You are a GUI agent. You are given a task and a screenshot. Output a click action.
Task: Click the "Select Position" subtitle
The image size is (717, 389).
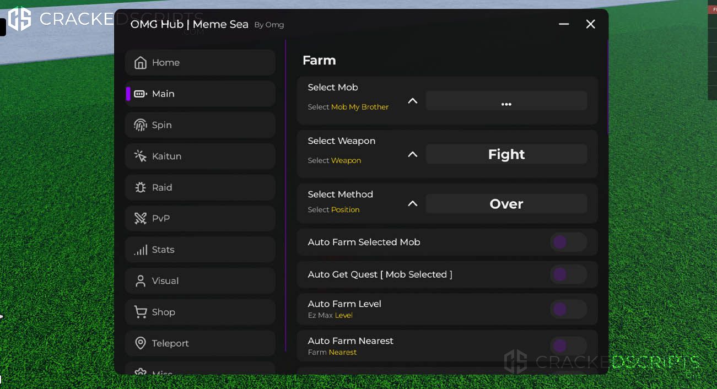pos(333,210)
